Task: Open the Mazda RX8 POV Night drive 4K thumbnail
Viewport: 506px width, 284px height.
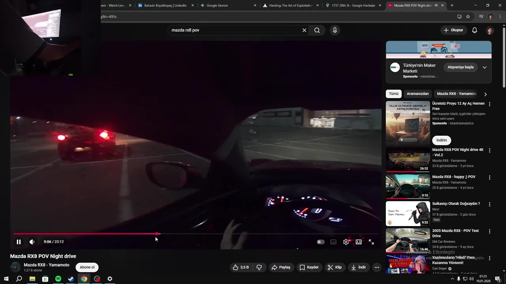Action: [408, 160]
